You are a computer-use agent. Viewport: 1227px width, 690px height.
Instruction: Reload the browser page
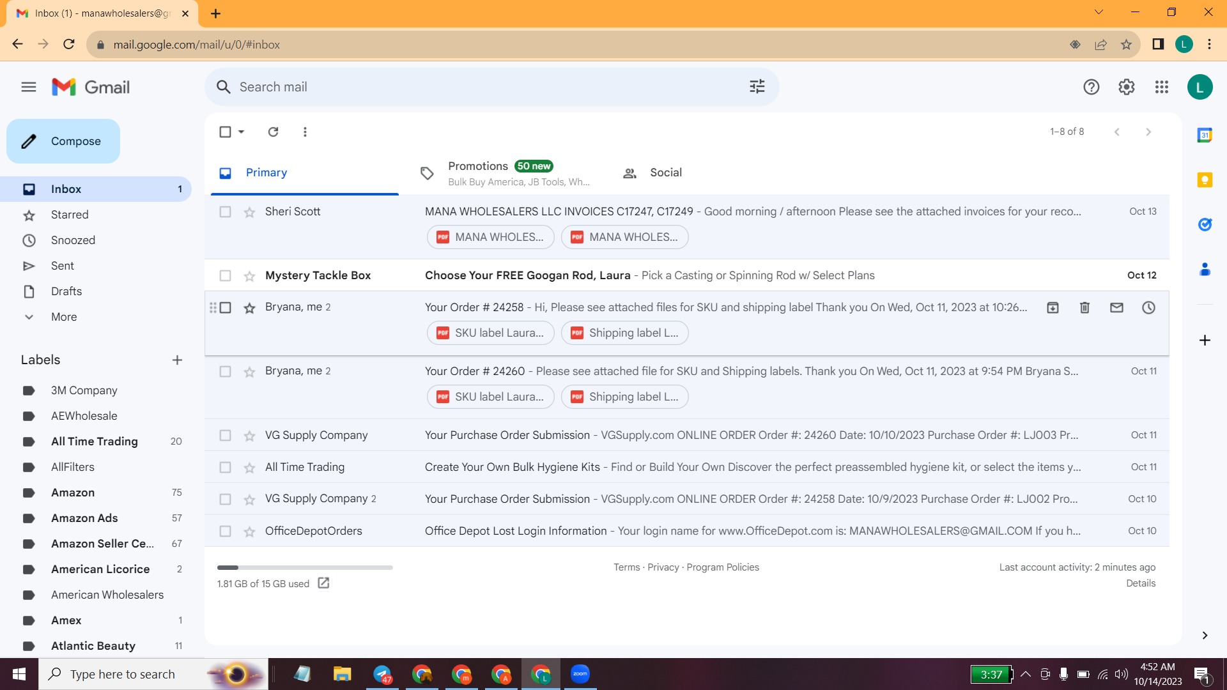(x=69, y=44)
